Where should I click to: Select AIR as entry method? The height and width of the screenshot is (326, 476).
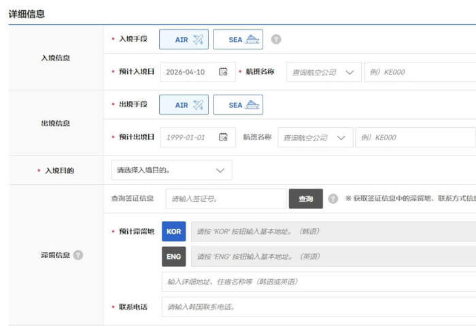pos(184,39)
